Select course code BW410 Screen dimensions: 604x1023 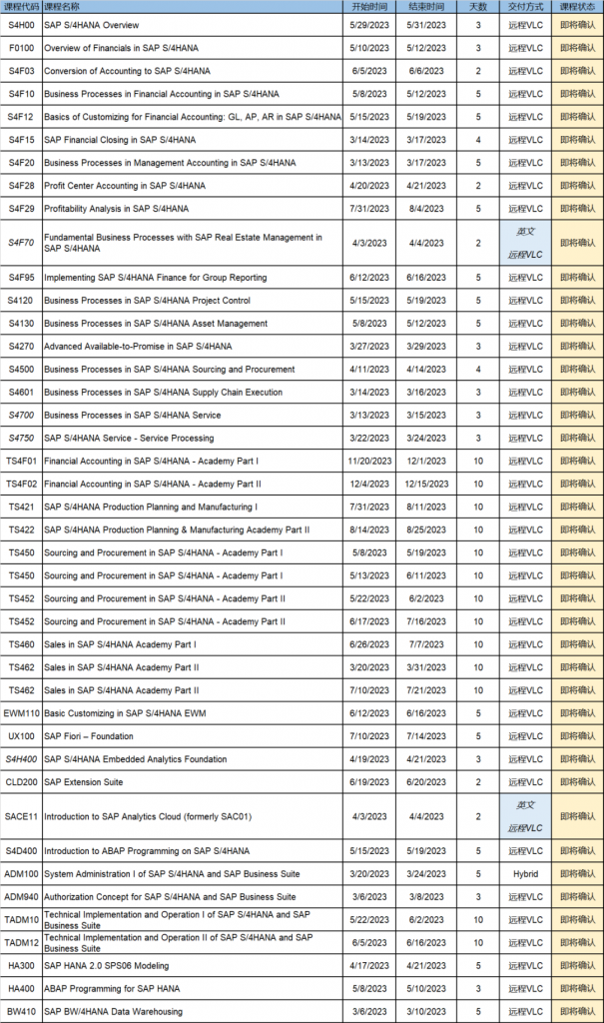click(21, 1012)
